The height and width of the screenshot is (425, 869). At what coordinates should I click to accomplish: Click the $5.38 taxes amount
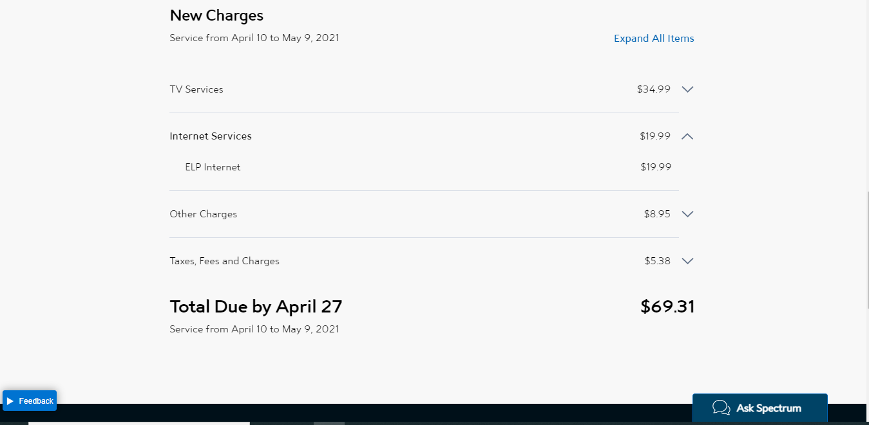[657, 261]
